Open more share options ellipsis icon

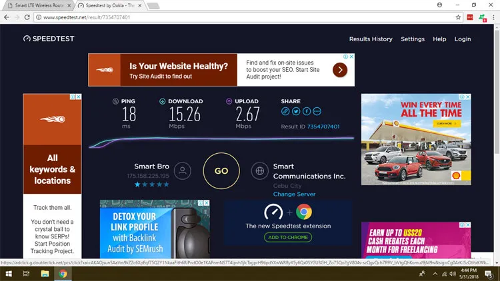[317, 111]
